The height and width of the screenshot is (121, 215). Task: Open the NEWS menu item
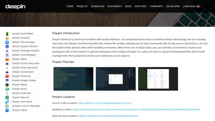[x=128, y=6]
